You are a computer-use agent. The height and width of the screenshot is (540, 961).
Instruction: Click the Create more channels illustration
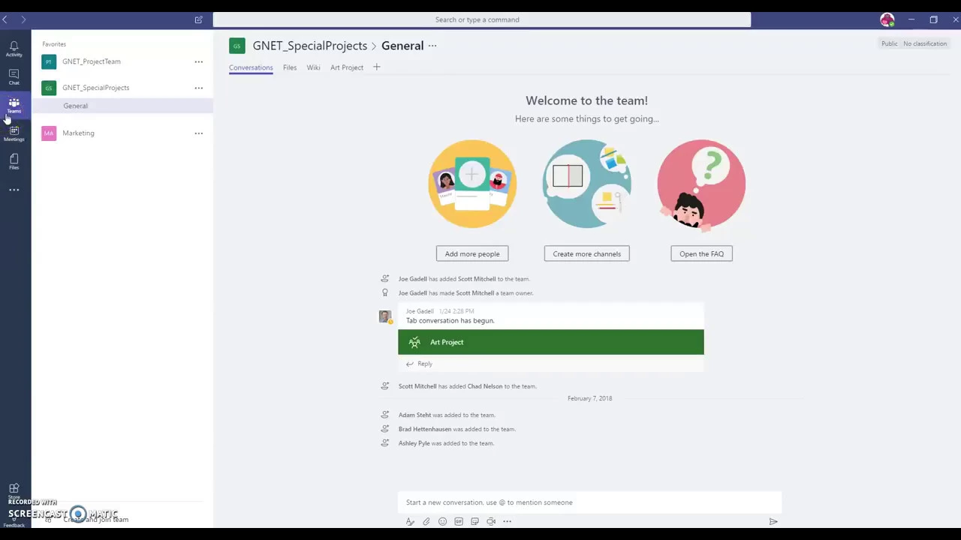pyautogui.click(x=587, y=184)
